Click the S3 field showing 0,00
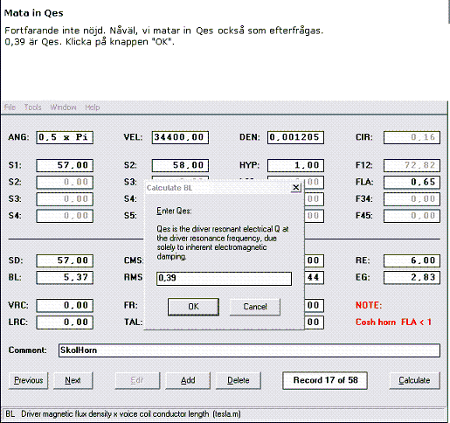 click(x=65, y=199)
